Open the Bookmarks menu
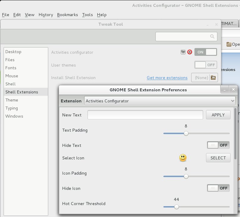This screenshot has width=240, height=217. click(x=67, y=15)
